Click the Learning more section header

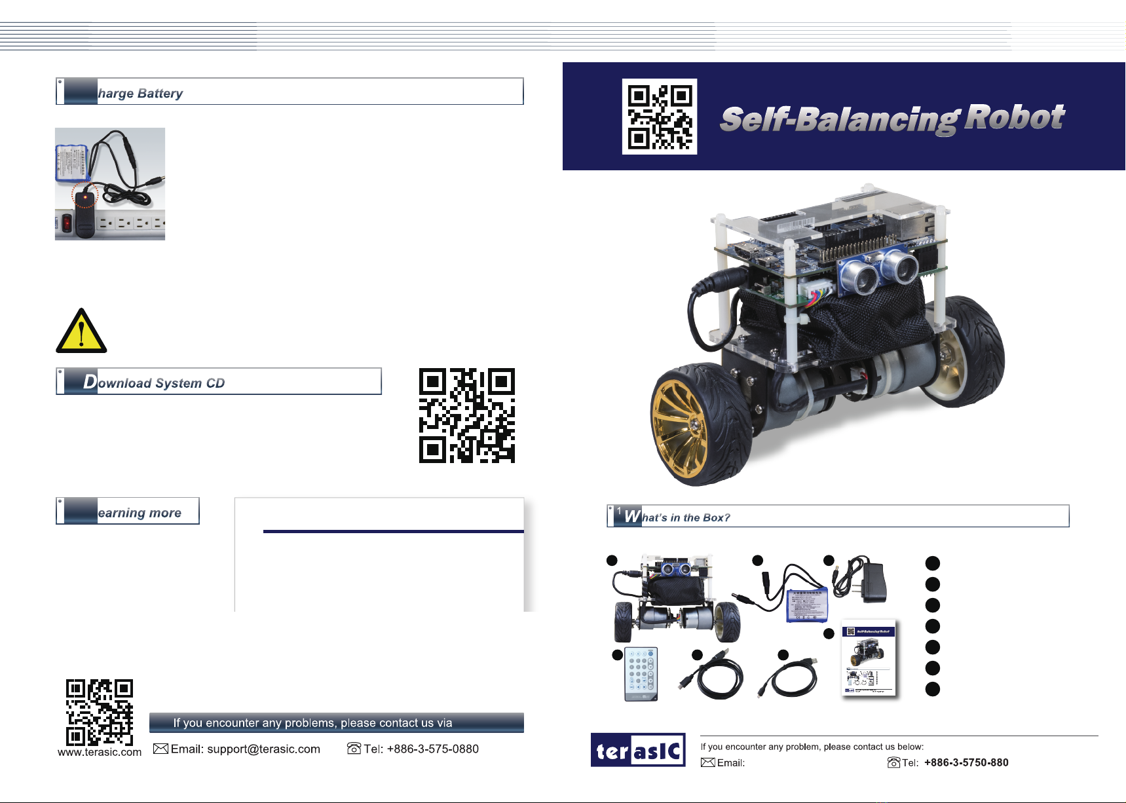[128, 512]
